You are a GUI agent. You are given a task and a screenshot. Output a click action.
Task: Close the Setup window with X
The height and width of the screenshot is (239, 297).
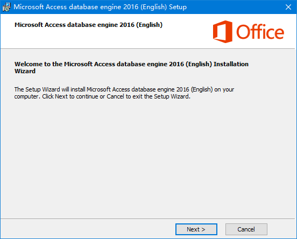[288, 7]
